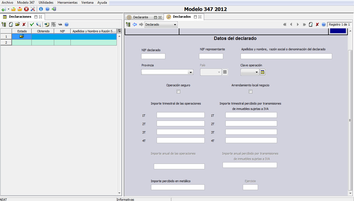Check the Operación seguro checkbox
354x201 pixels.
178,91
